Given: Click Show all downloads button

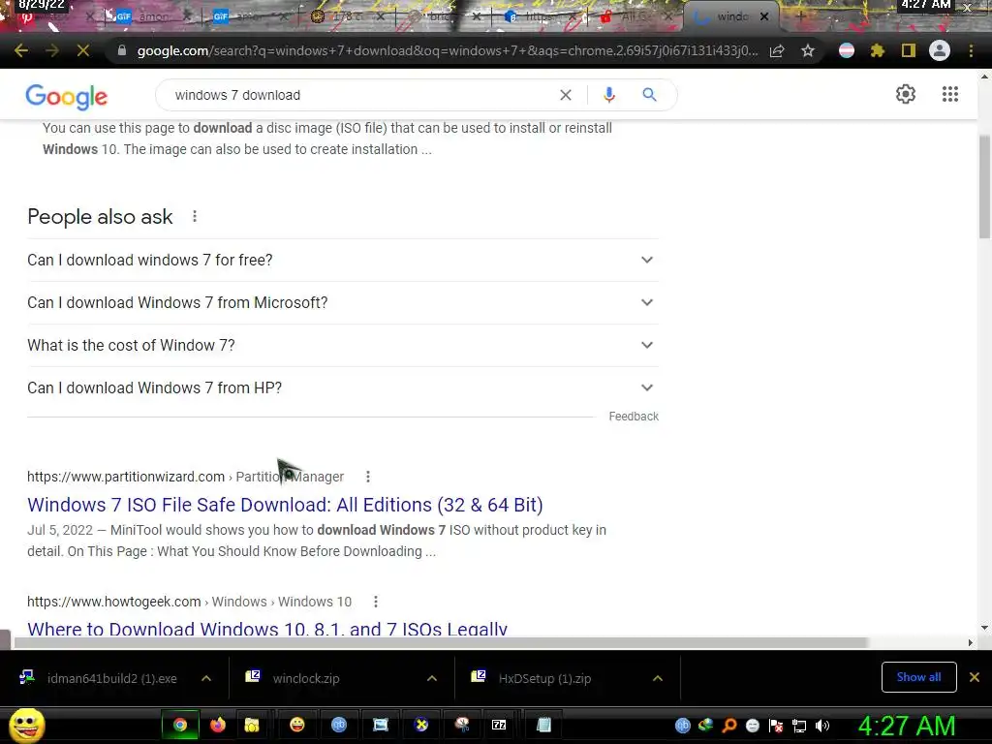Looking at the screenshot, I should [x=918, y=677].
